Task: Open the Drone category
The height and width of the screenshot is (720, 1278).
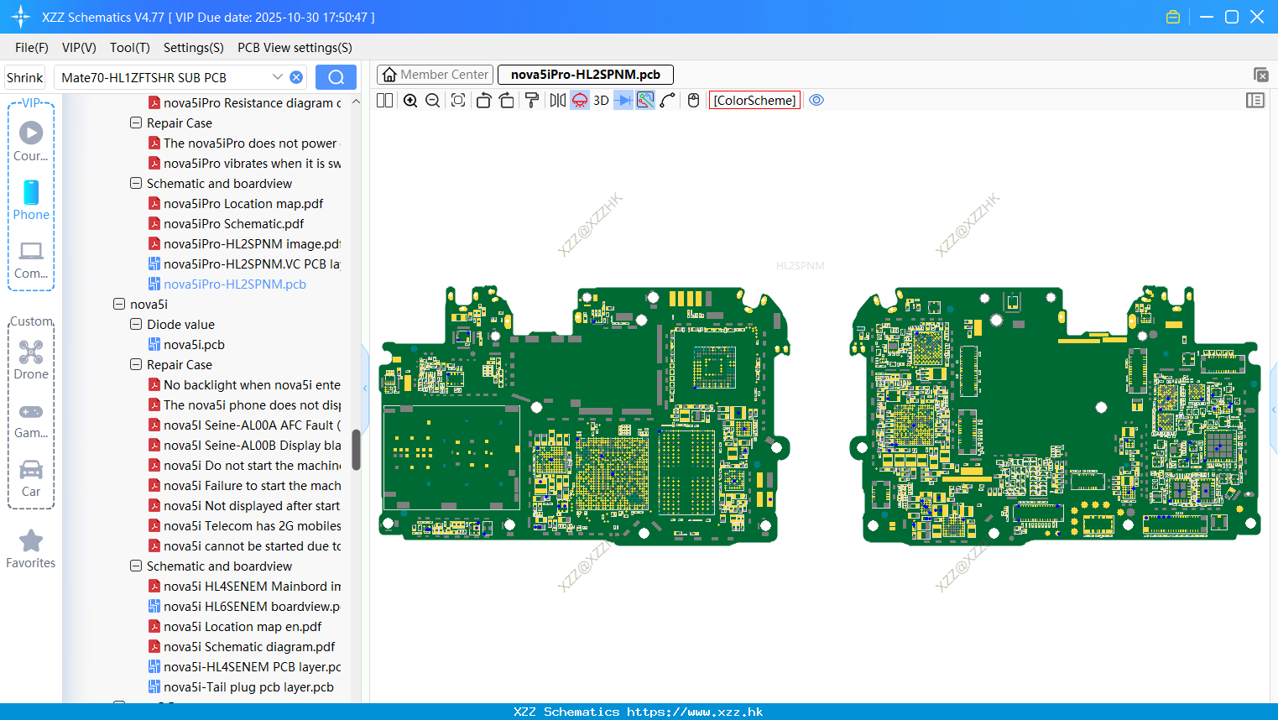Action: click(31, 360)
